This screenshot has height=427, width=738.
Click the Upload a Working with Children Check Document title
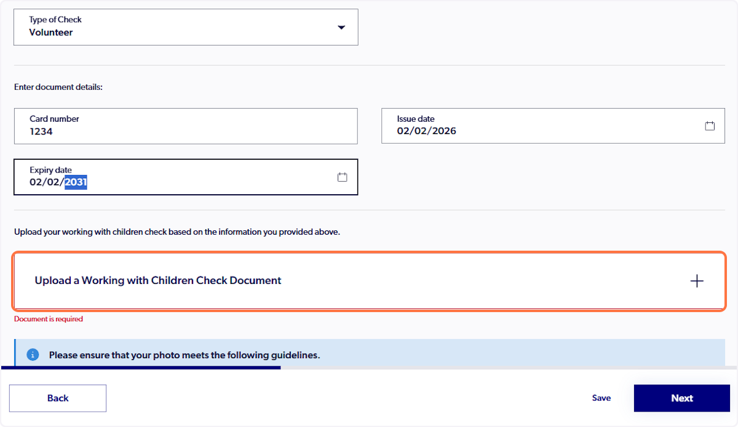point(157,280)
